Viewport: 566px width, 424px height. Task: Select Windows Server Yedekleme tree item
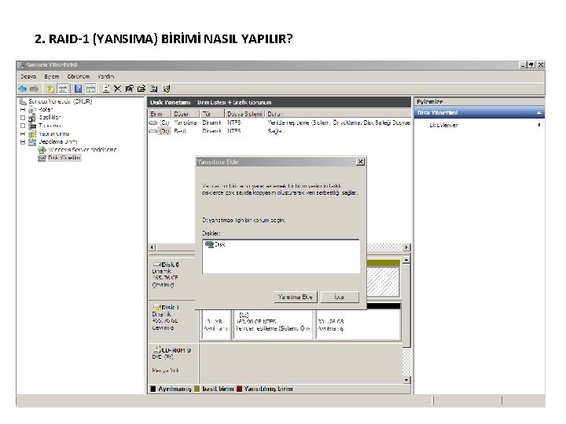click(x=83, y=150)
